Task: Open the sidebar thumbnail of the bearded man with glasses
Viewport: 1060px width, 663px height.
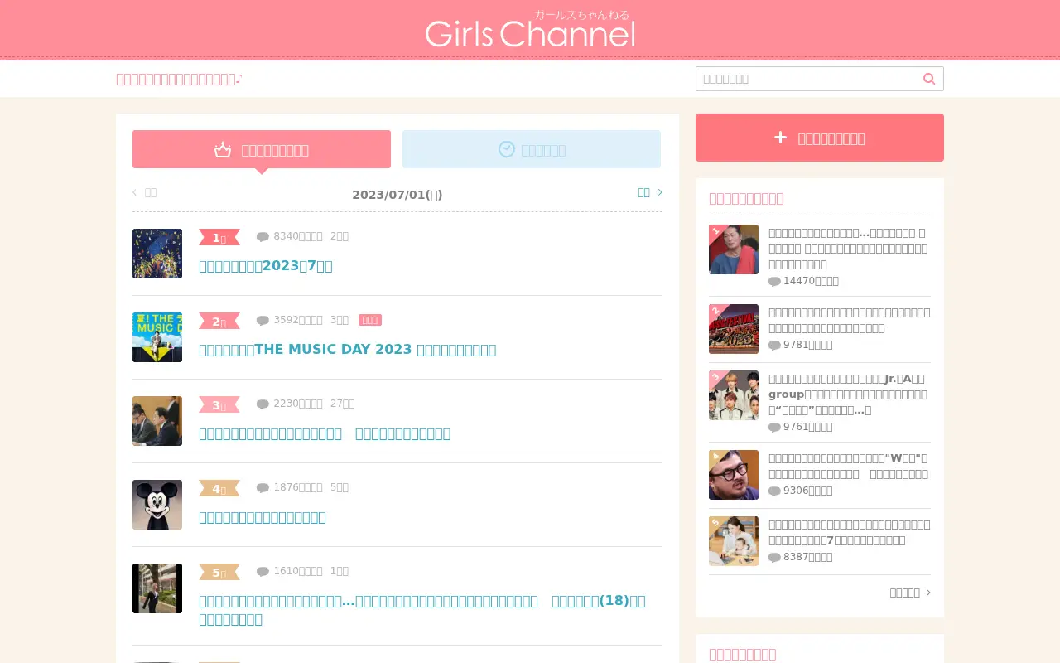Action: [734, 475]
